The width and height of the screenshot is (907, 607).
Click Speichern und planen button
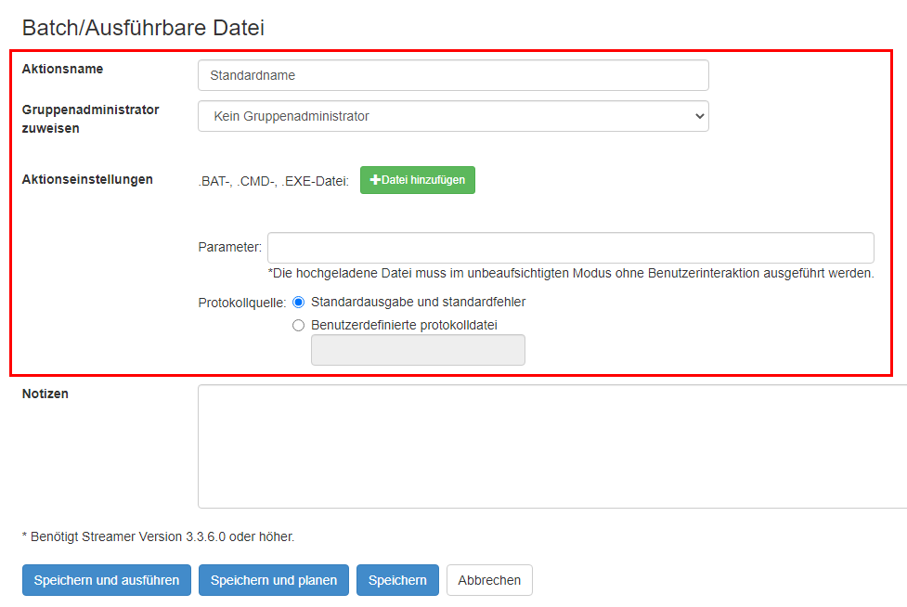[x=274, y=580]
